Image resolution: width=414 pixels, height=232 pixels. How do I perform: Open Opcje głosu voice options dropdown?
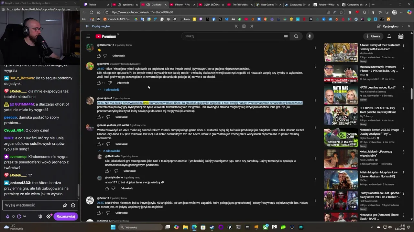[x=390, y=26]
